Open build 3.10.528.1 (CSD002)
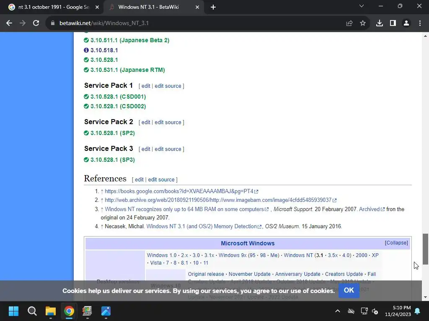The image size is (429, 321). click(118, 106)
